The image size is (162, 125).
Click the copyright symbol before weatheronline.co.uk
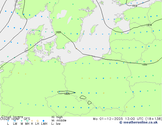coord(121,122)
